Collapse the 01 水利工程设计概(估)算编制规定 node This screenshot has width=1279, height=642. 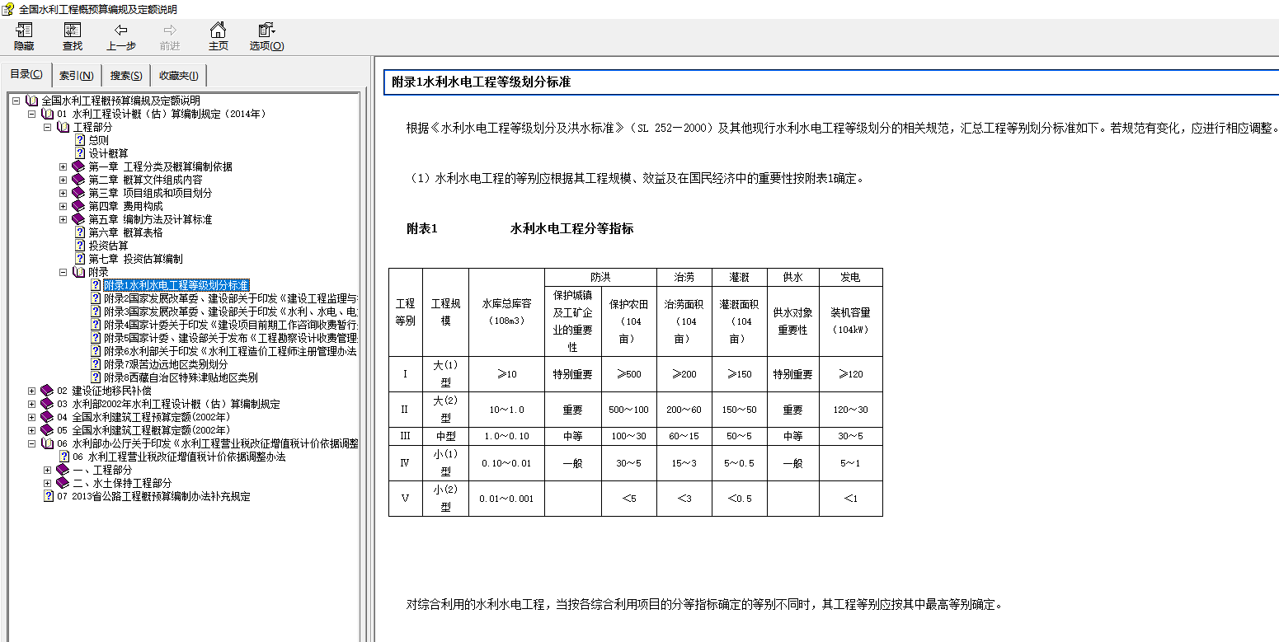coord(32,114)
